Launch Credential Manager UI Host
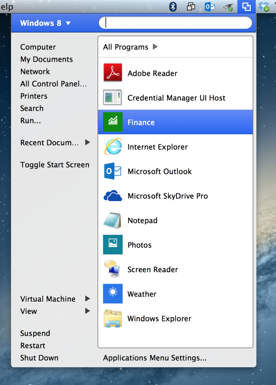The image size is (276, 385). coord(176,98)
